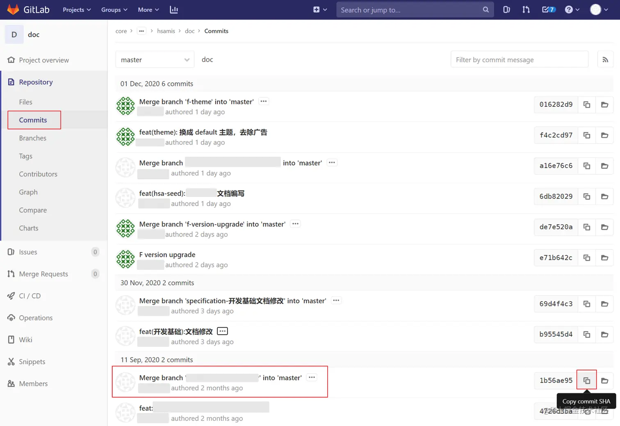Focus the Search or jump to field
The width and height of the screenshot is (620, 426).
pyautogui.click(x=415, y=10)
